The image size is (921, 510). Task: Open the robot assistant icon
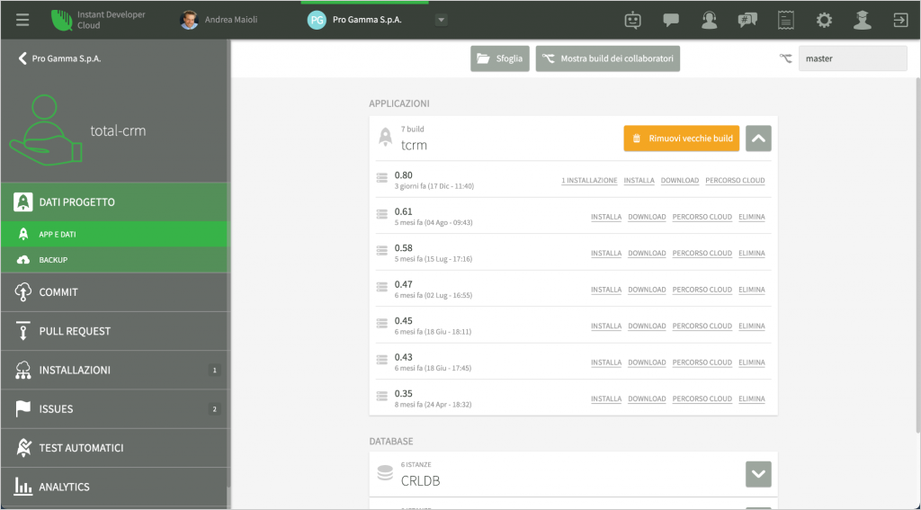[632, 20]
